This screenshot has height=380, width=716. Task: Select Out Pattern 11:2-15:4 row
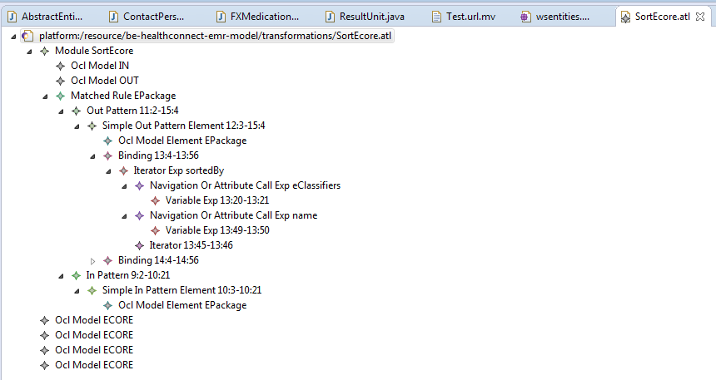point(132,111)
